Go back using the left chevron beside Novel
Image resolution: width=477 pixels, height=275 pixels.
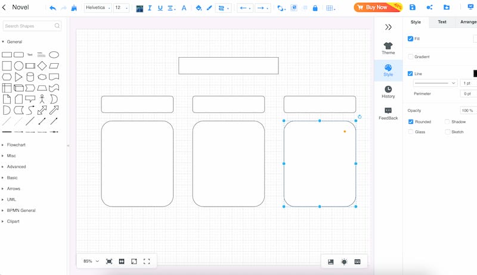tap(4, 7)
